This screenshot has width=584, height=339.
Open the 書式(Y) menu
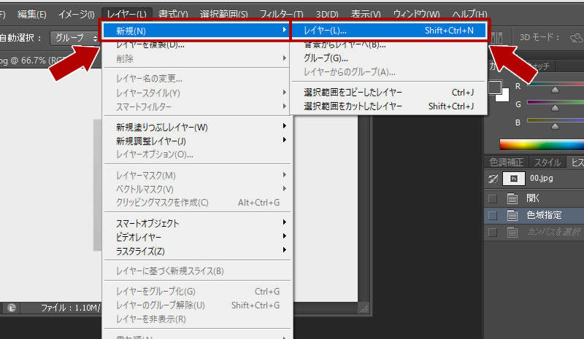click(173, 14)
